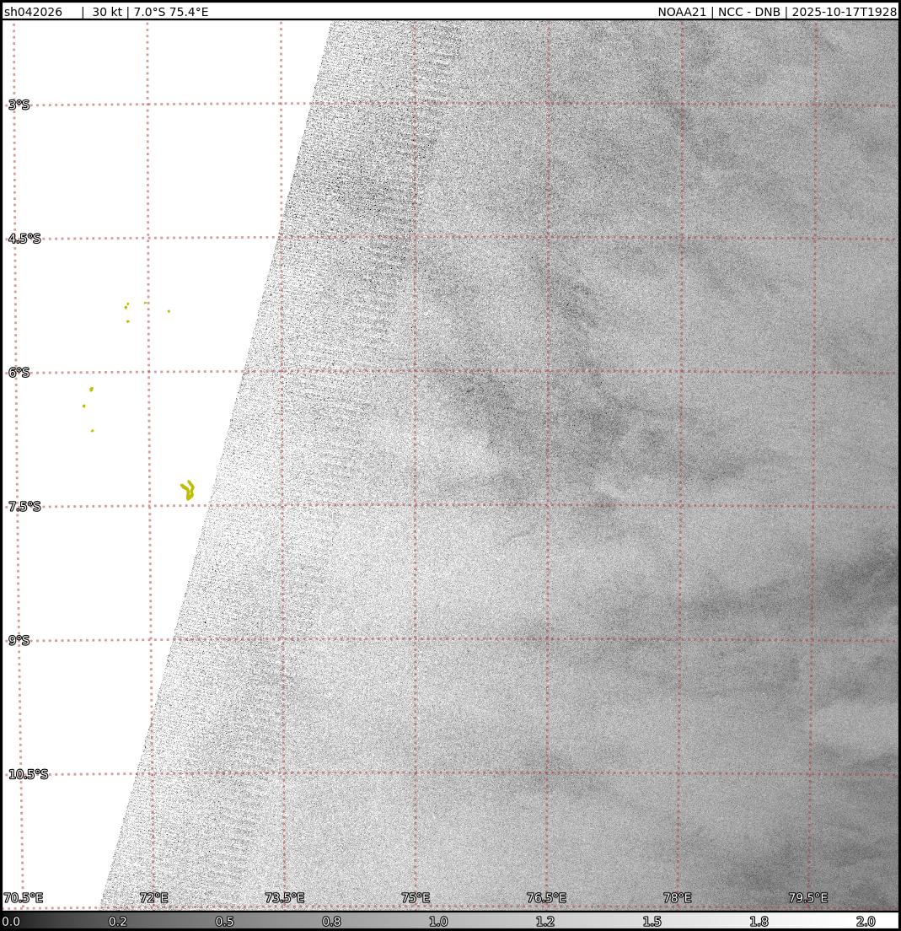
Task: Click the 72°E longitude label
Action: [x=153, y=898]
